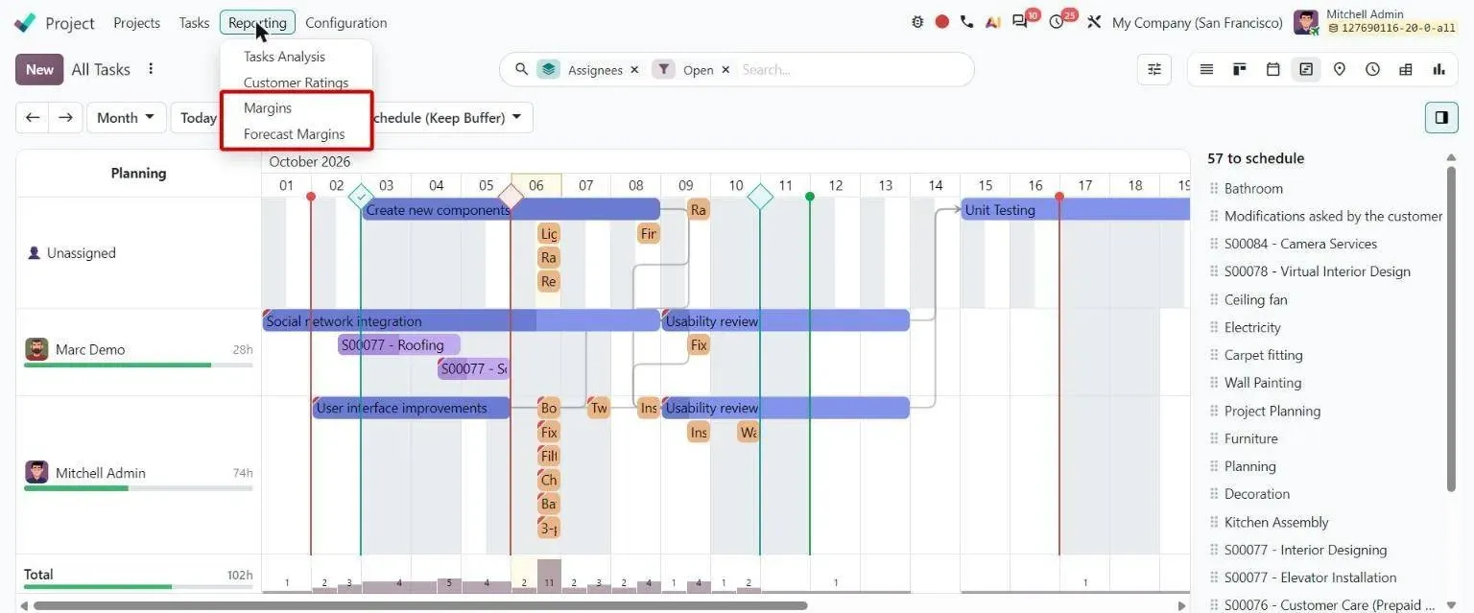Click the green checked milestone diamond
1474x613 pixels.
point(361,198)
